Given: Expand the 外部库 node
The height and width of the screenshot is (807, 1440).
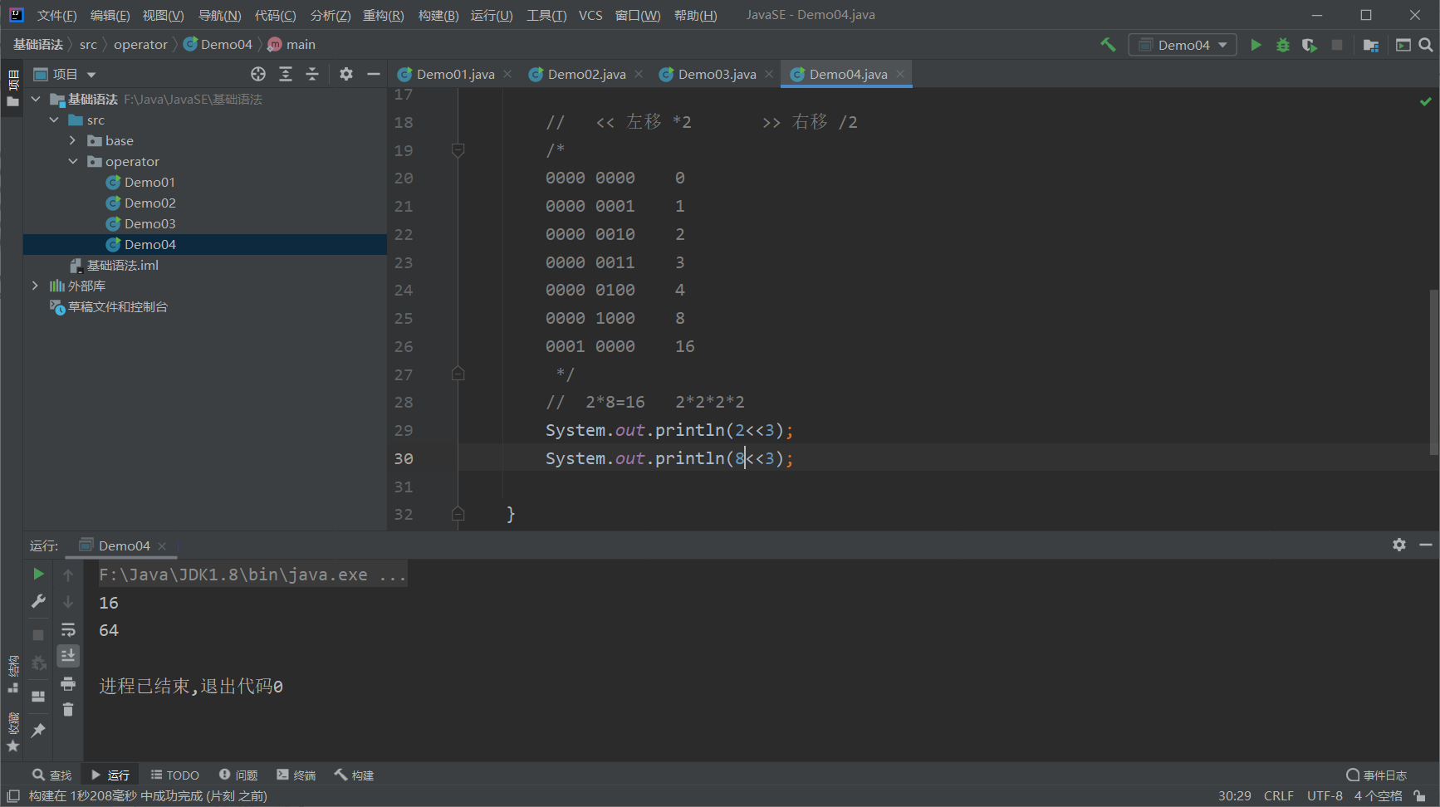Looking at the screenshot, I should 36,286.
